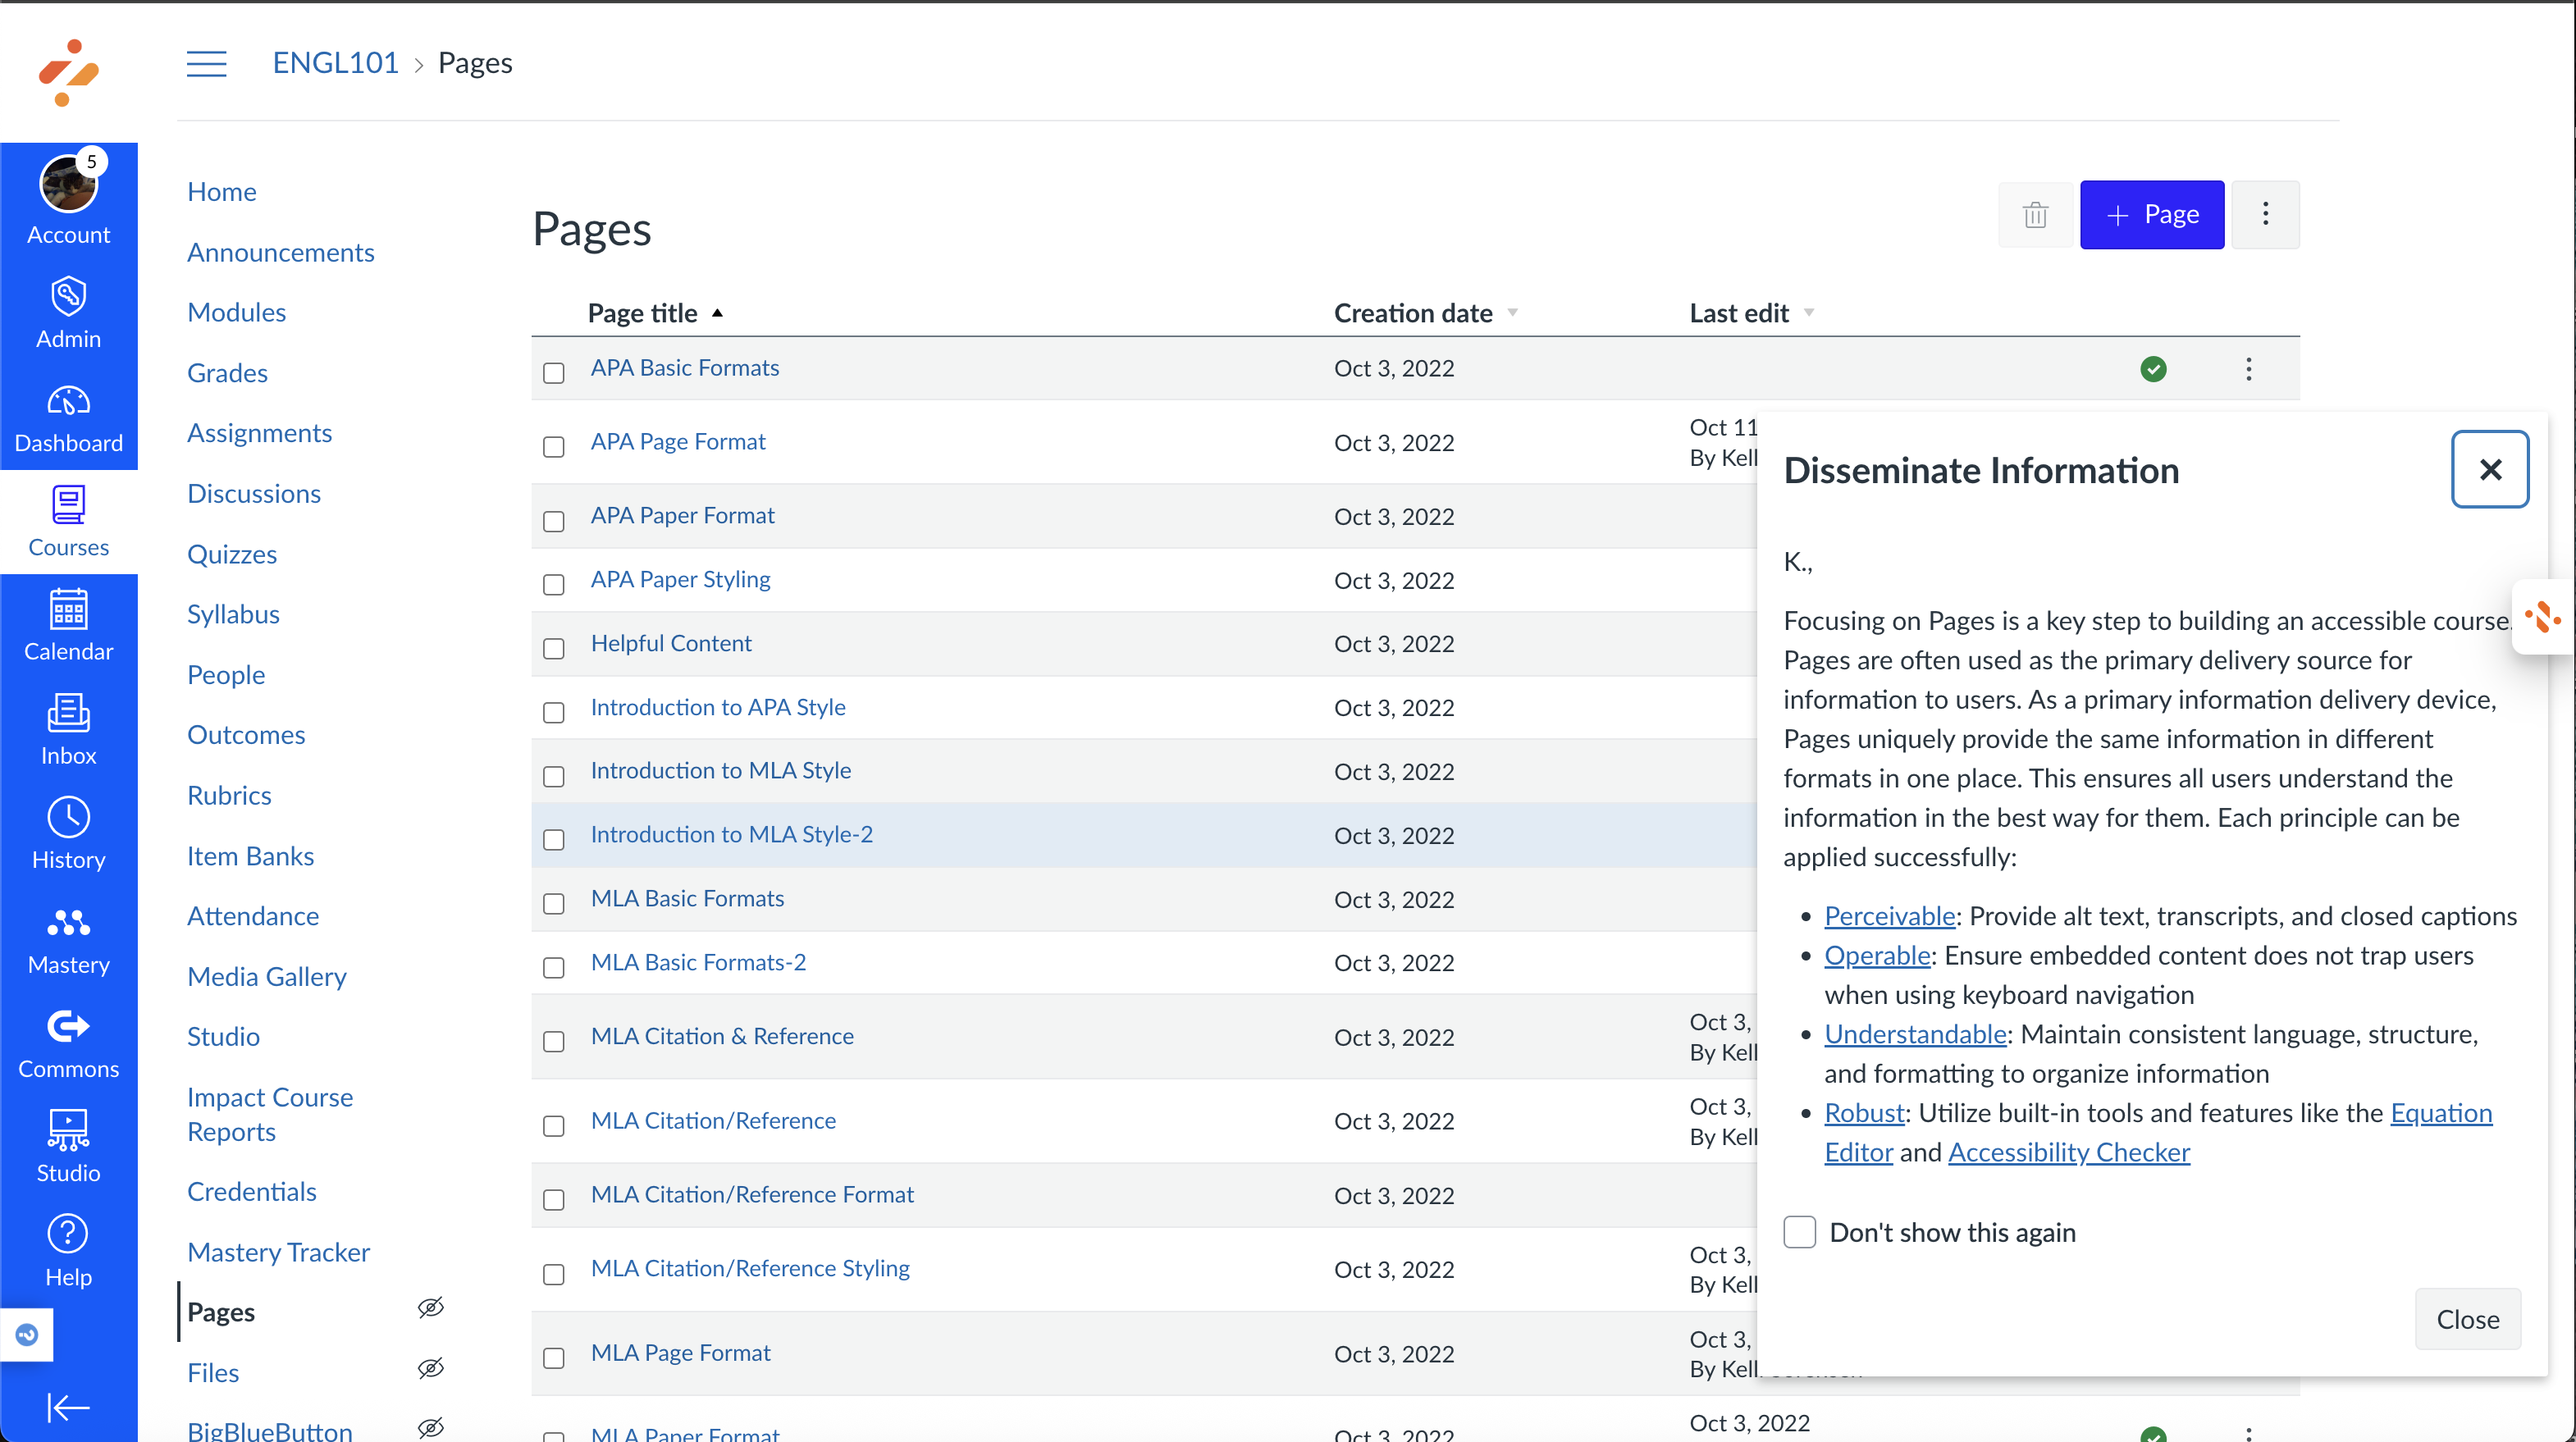Open options menu for APA Basic Formats row
This screenshot has width=2576, height=1442.
click(2248, 369)
